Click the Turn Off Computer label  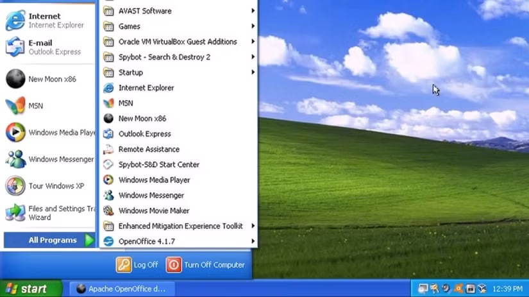pos(214,265)
